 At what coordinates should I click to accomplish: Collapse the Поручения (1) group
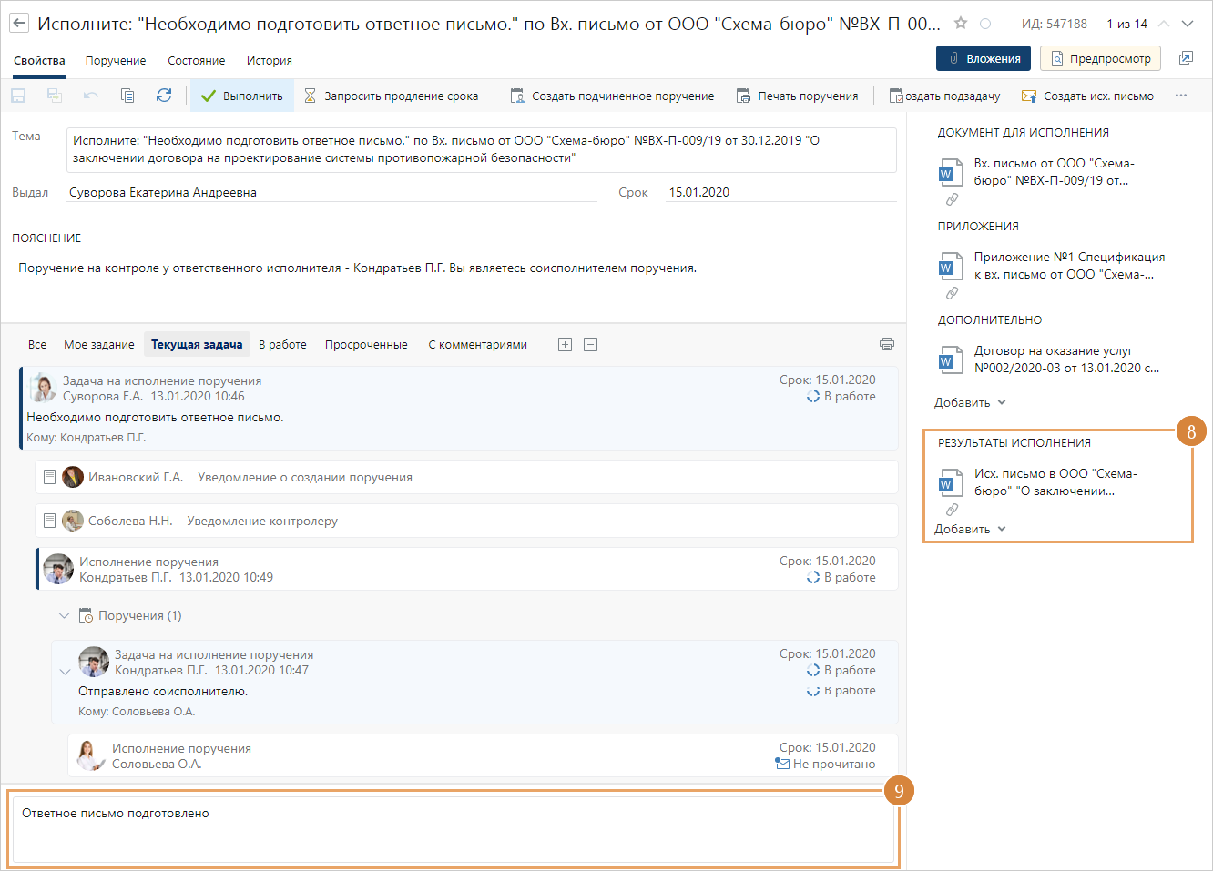pyautogui.click(x=64, y=616)
